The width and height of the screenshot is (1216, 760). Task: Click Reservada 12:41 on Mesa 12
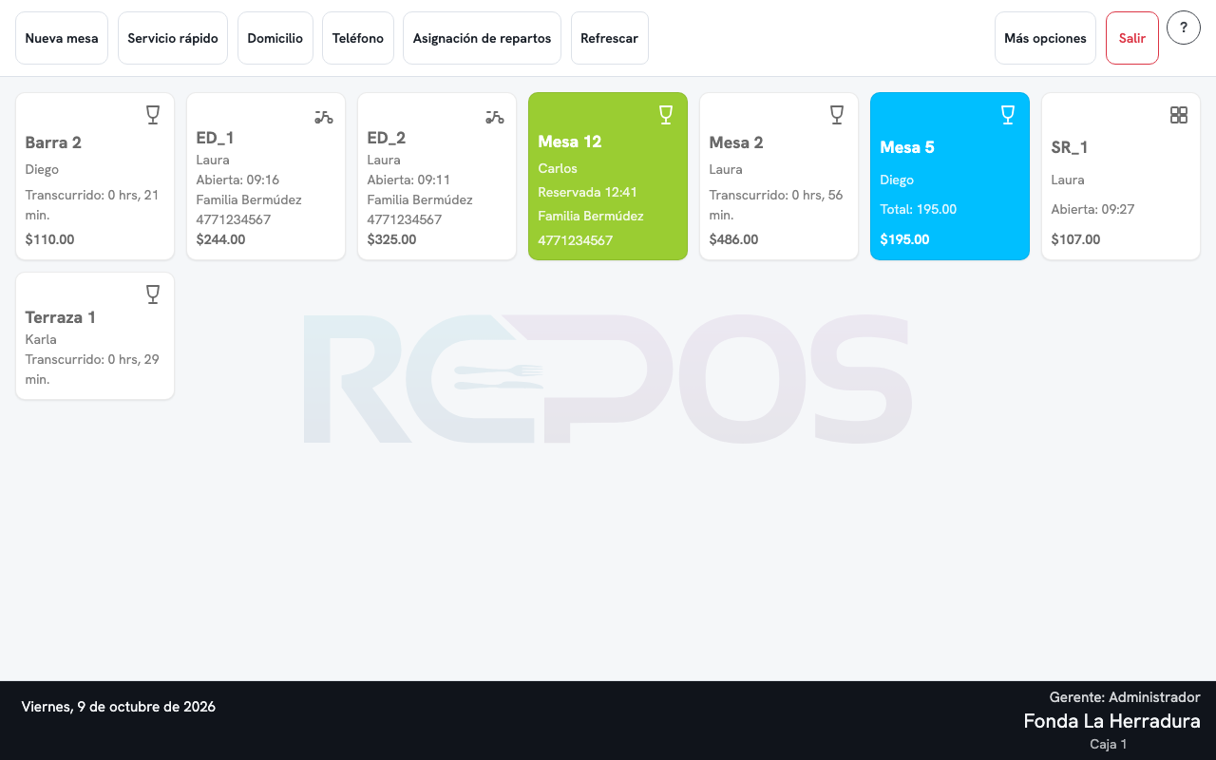pyautogui.click(x=587, y=192)
